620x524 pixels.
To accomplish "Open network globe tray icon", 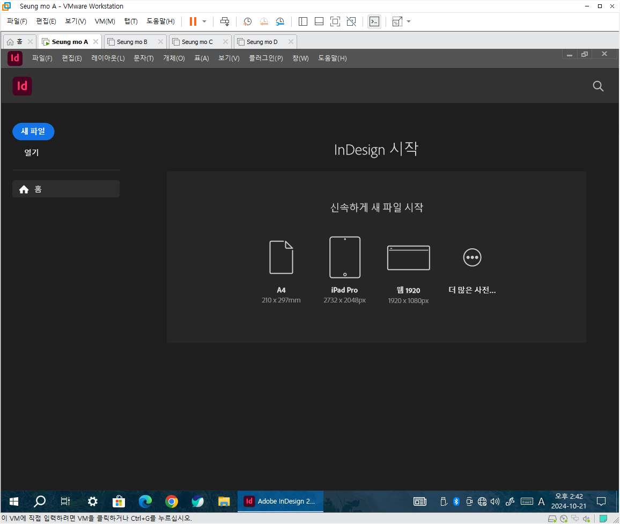I will tap(482, 501).
